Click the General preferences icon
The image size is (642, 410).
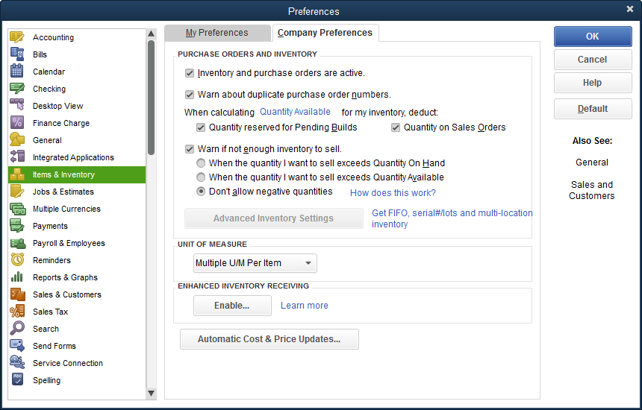click(17, 140)
